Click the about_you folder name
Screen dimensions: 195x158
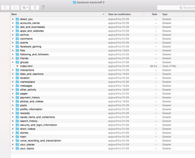(x=26, y=19)
